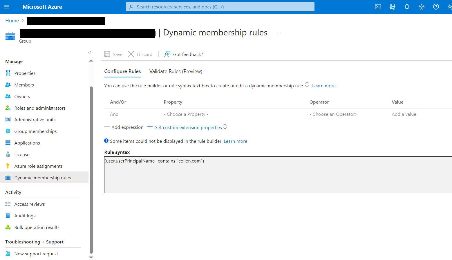Open the feedback person icon in header
The height and width of the screenshot is (260, 452).
[449, 7]
